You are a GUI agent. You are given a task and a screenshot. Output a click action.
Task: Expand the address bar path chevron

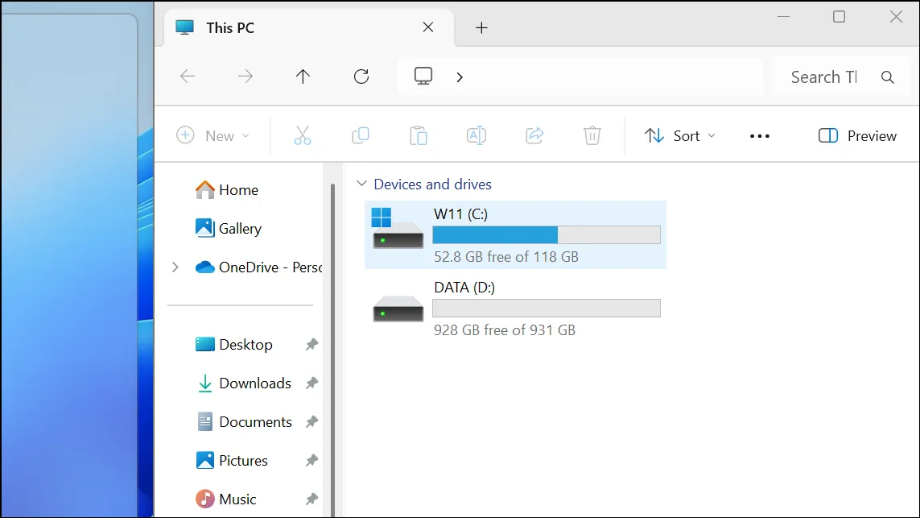(x=460, y=77)
